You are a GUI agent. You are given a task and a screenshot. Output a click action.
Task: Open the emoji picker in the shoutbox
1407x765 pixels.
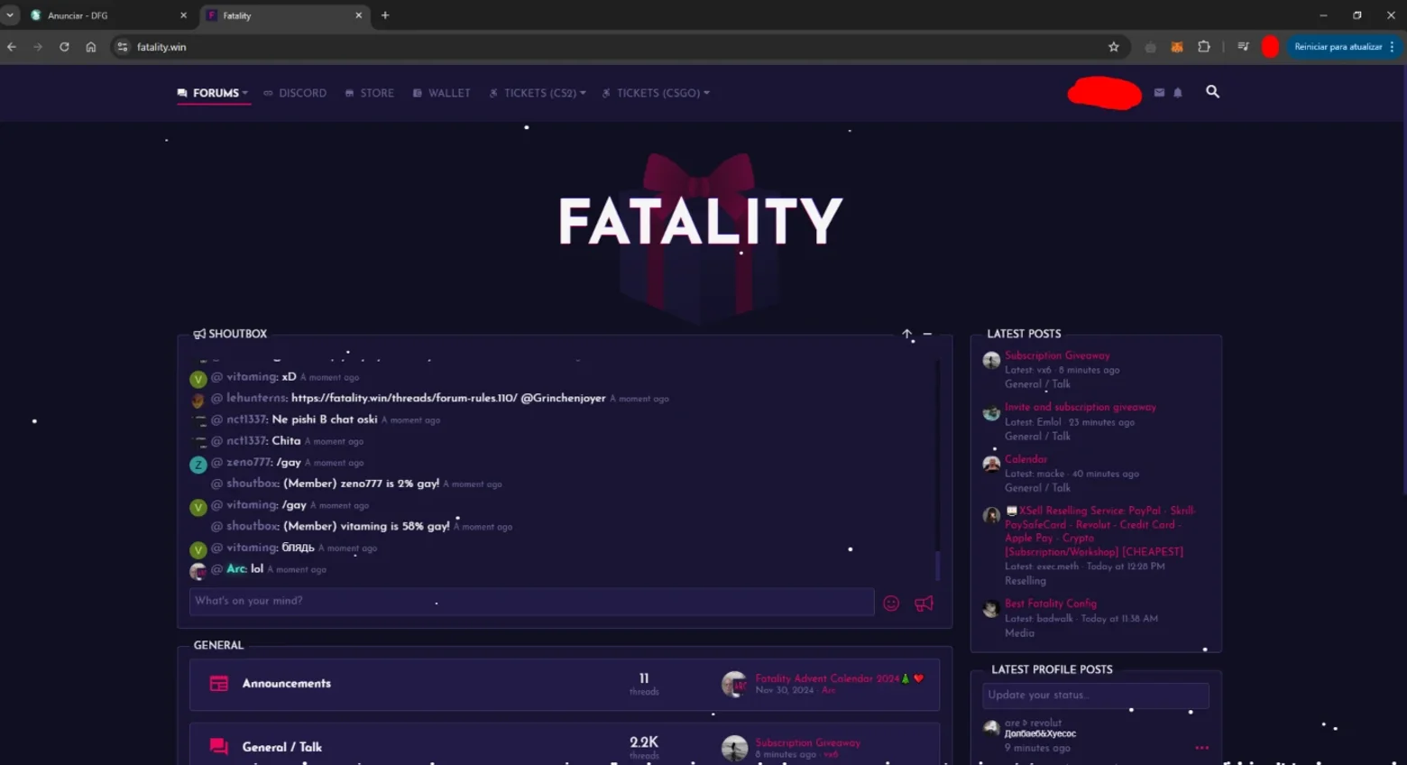(891, 604)
